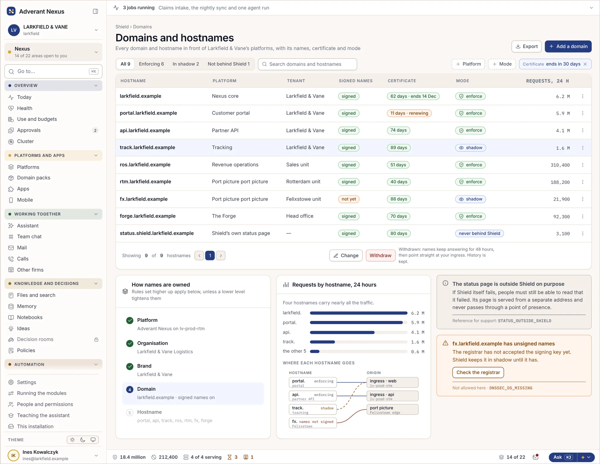Expand the running jobs banner chevron

pos(591,8)
